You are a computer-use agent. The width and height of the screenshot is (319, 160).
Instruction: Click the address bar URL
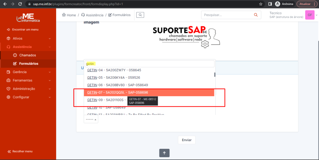pos(78,4)
